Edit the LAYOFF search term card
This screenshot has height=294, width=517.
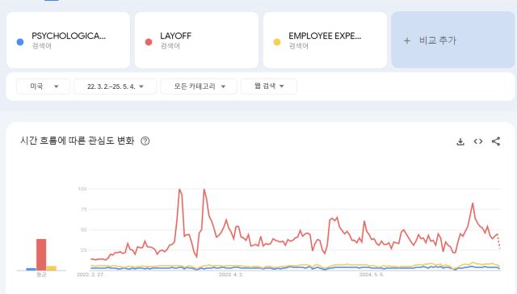pyautogui.click(x=196, y=40)
